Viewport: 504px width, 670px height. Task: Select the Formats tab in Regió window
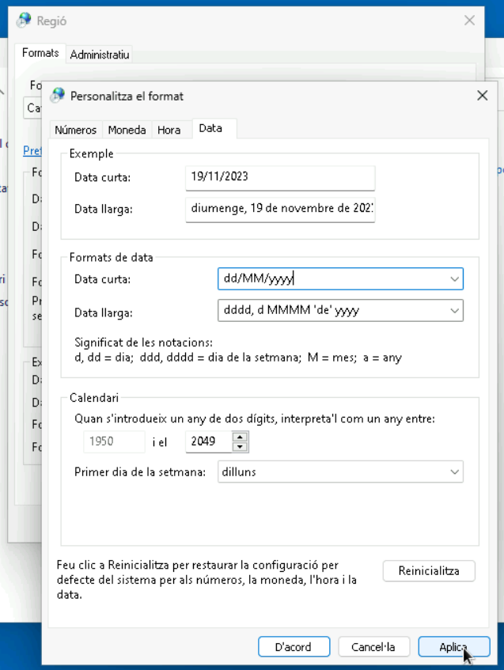coord(40,53)
